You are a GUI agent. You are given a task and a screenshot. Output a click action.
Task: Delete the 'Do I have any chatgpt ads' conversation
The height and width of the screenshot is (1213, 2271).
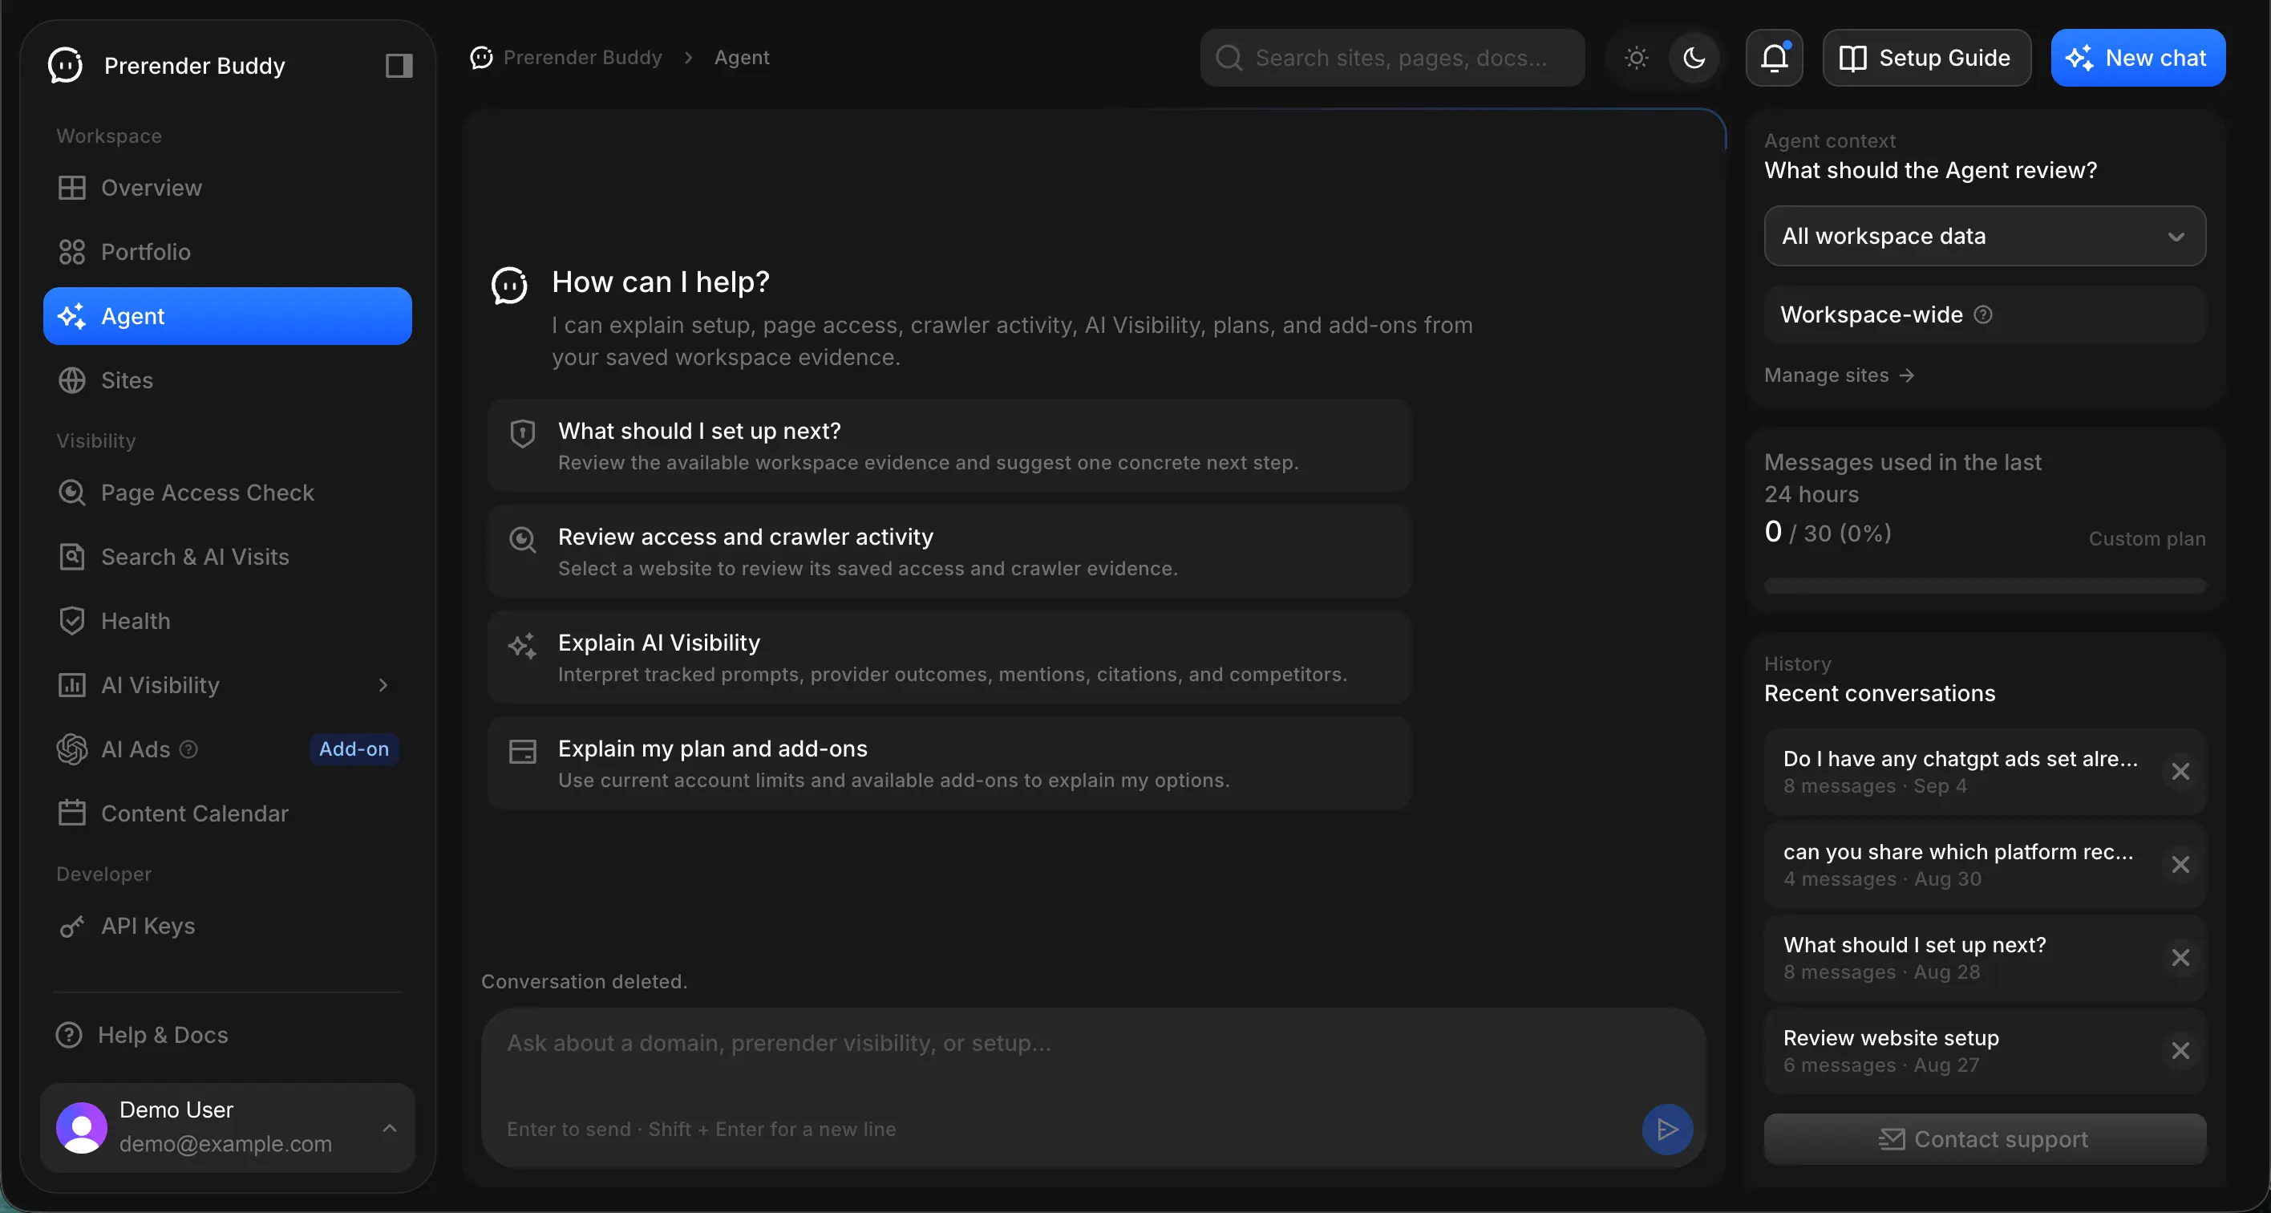(2180, 772)
